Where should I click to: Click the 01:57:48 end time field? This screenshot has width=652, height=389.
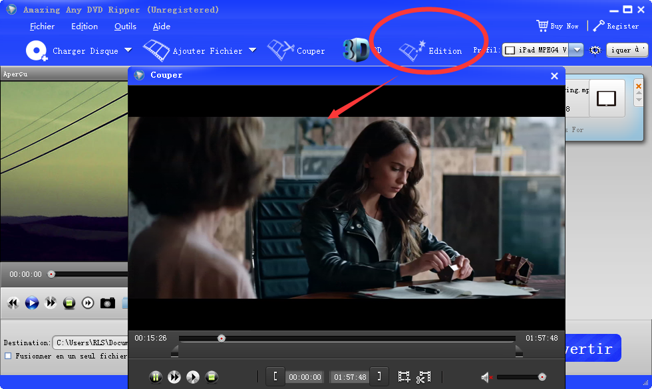350,377
